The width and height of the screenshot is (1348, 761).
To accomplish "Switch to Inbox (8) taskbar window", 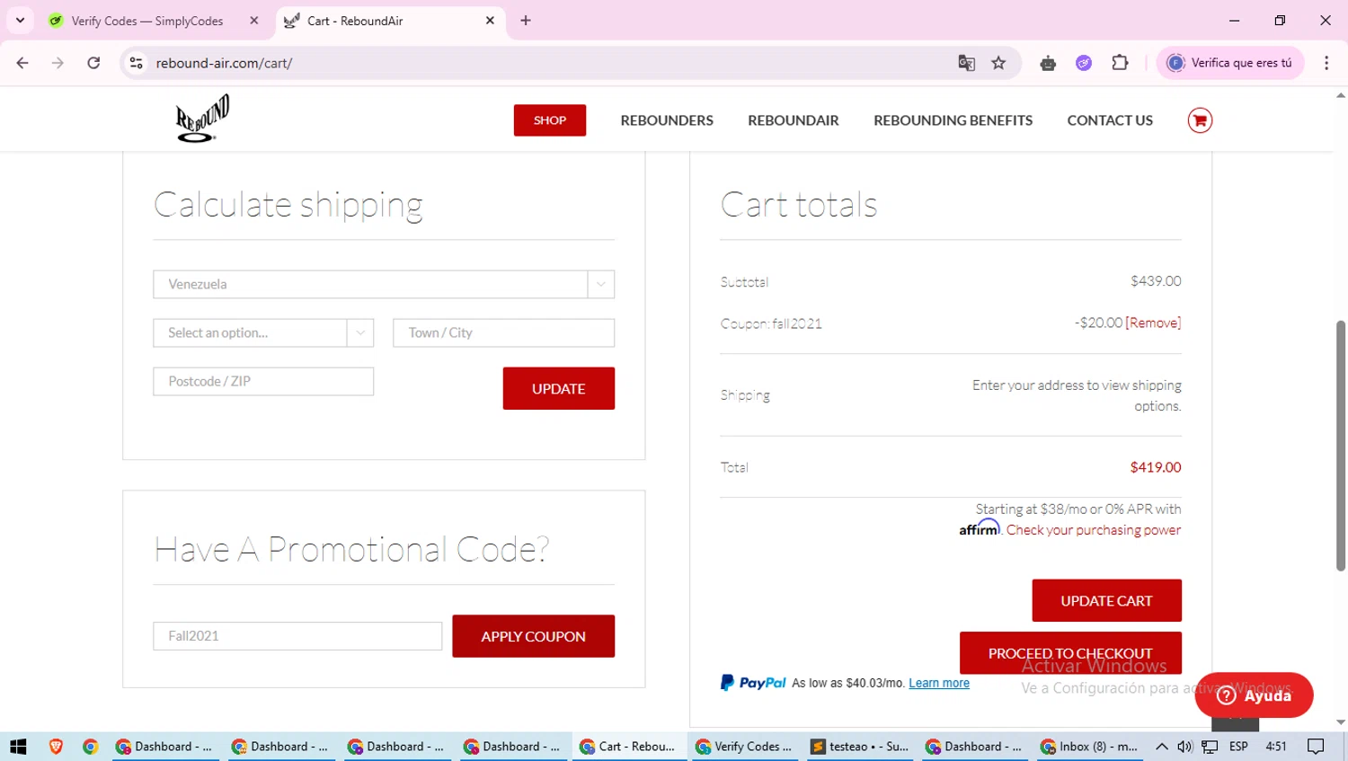I will point(1089,747).
